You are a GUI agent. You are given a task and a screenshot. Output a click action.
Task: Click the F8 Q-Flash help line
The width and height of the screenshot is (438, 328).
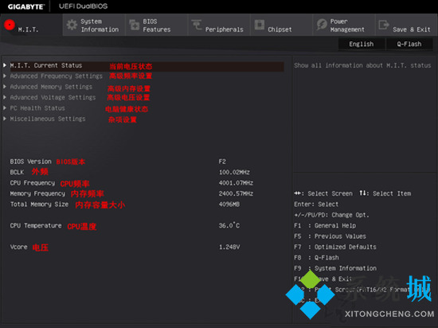316,257
